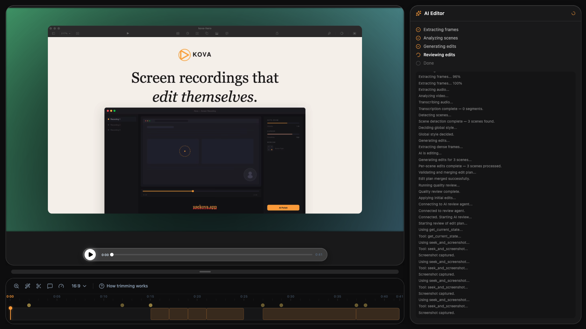
Task: Click the preview panel resize handle
Action: click(205, 272)
